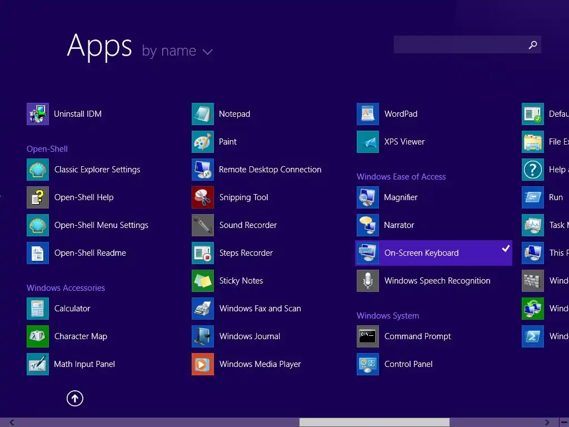Screen dimensions: 569x427
Task: Click the search magnifier button
Action: [533, 44]
